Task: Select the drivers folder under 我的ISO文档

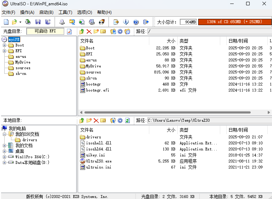Action: click(x=30, y=140)
